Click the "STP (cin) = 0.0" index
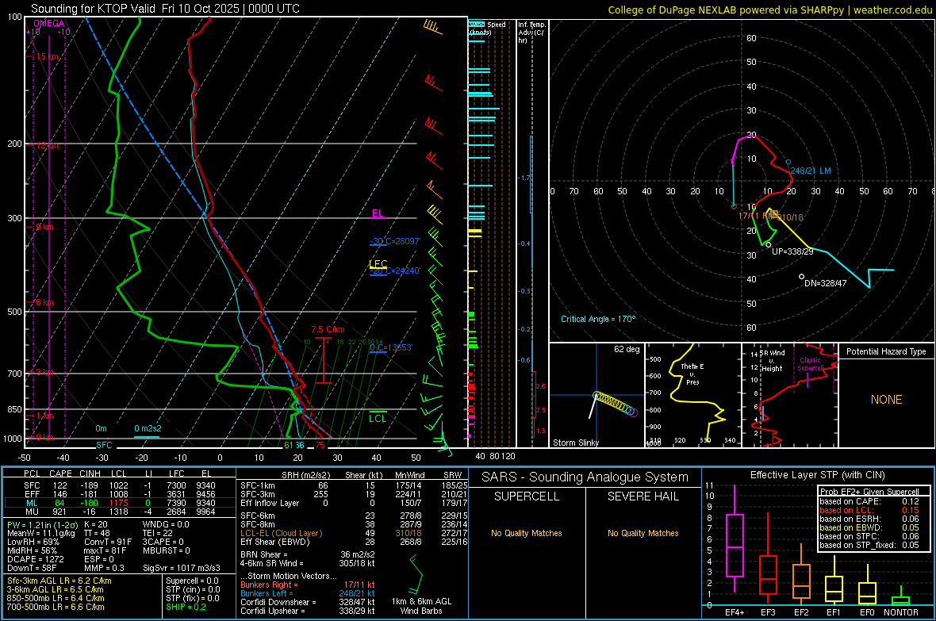936x621 pixels. pos(193,589)
